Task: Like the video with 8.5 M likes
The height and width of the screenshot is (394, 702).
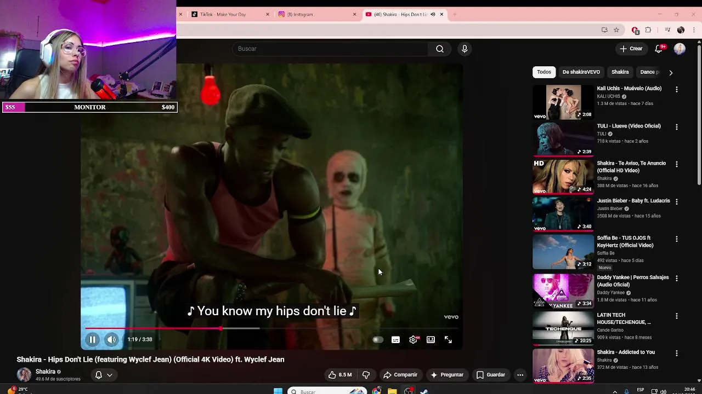Action: pyautogui.click(x=340, y=375)
